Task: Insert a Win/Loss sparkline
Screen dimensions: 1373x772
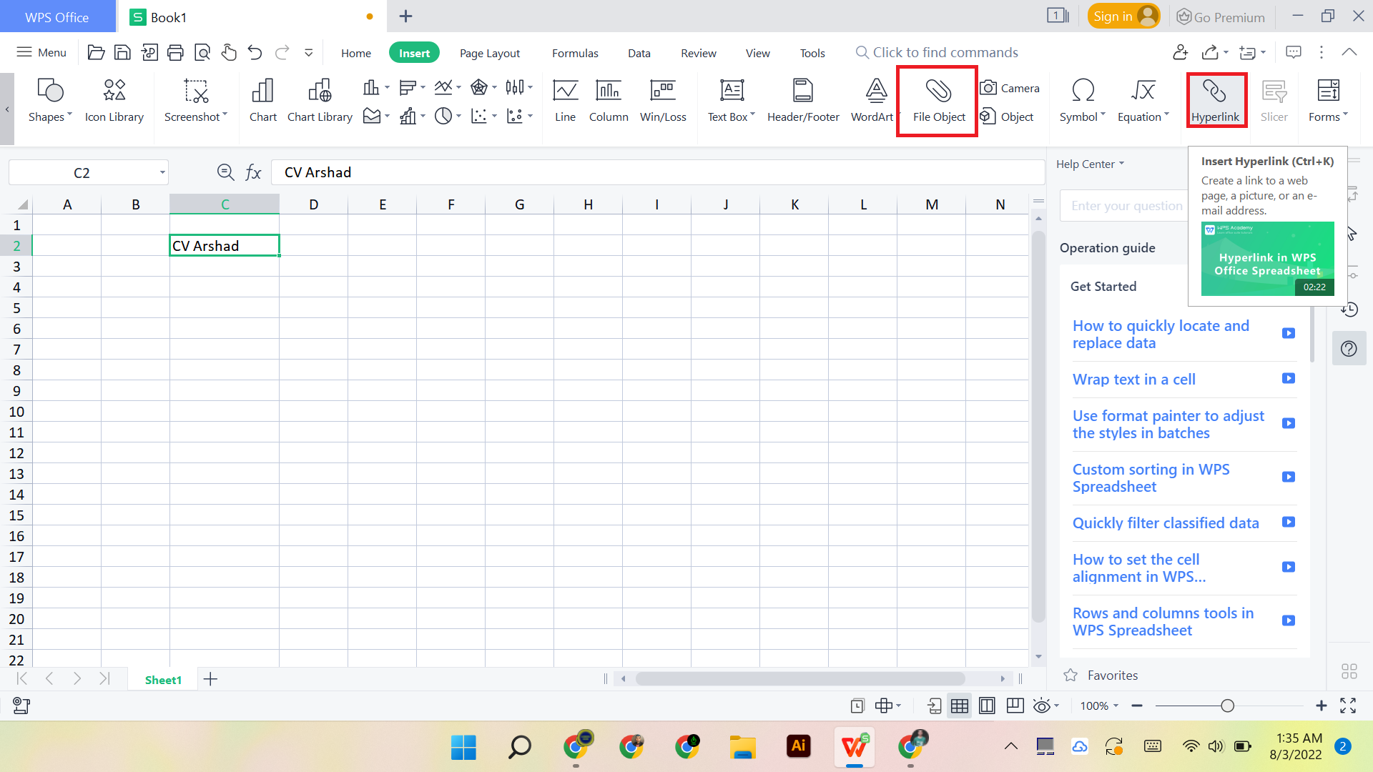Action: [663, 100]
